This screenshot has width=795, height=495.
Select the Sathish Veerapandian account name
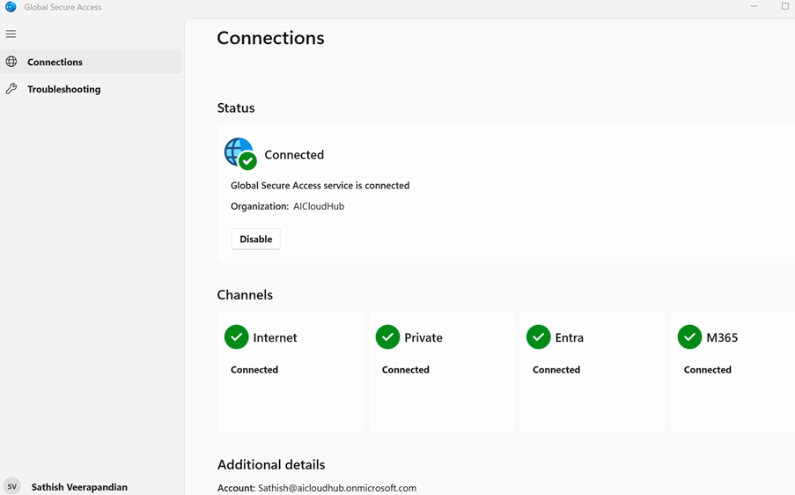pos(79,487)
